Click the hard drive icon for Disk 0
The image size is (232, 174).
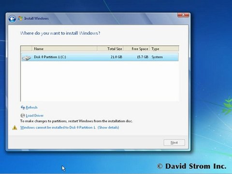(x=27, y=58)
